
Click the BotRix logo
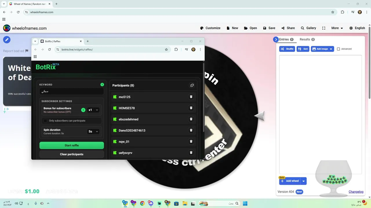click(47, 67)
